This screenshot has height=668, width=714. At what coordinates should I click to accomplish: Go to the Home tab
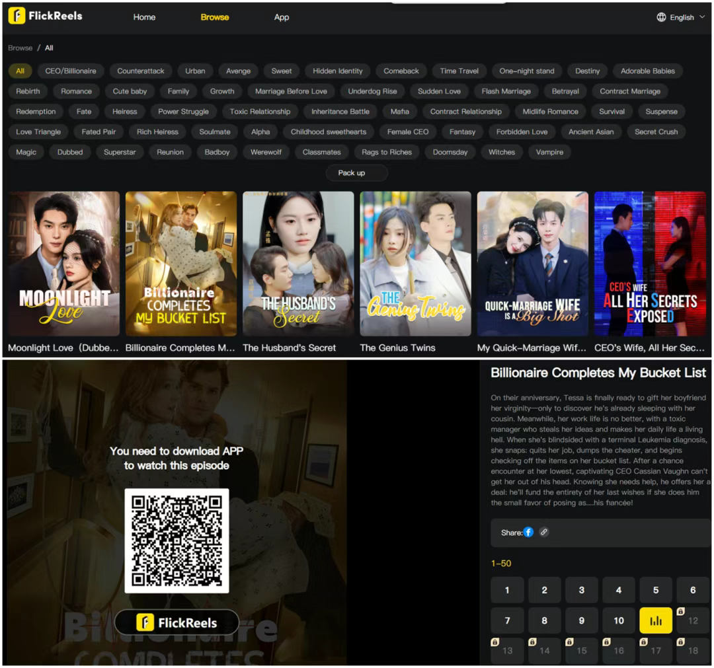(144, 17)
